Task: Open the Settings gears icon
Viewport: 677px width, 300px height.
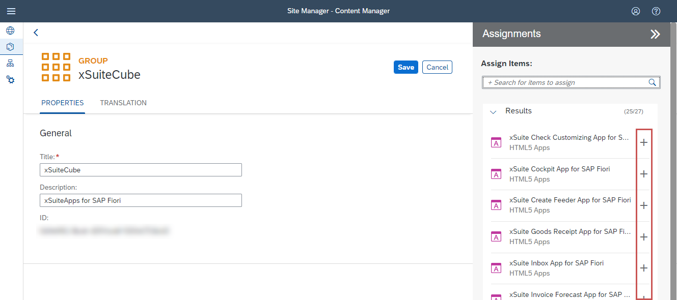Action: [x=10, y=80]
